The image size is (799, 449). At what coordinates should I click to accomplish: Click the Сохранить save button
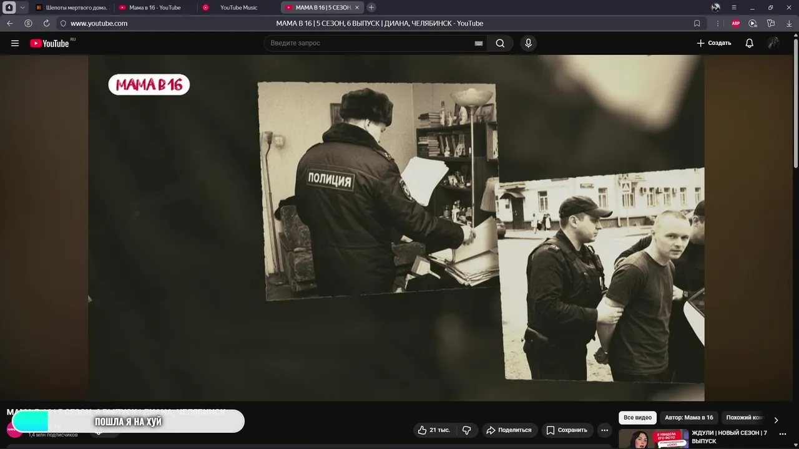click(567, 430)
